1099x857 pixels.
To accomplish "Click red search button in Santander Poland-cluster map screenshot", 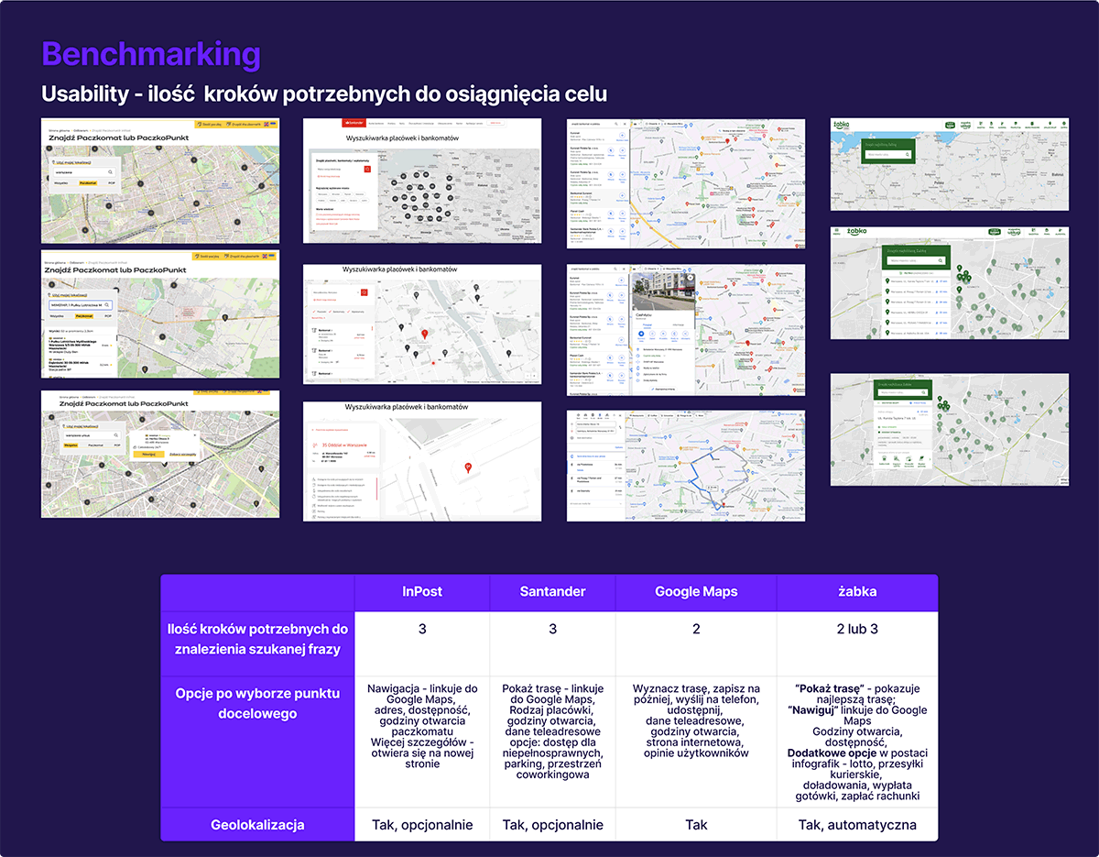I will click(x=367, y=170).
